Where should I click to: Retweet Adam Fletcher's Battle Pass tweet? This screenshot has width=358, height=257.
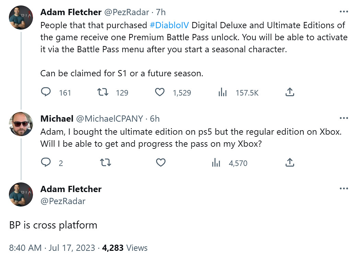point(102,92)
